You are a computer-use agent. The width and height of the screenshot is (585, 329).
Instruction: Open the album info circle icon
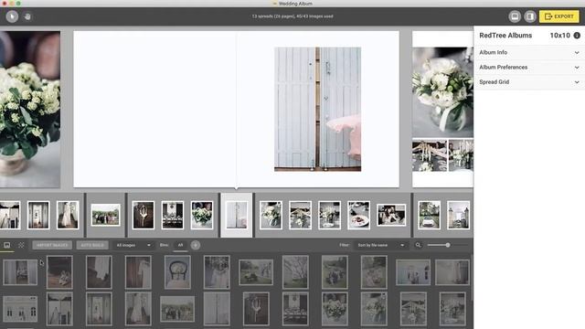577,36
